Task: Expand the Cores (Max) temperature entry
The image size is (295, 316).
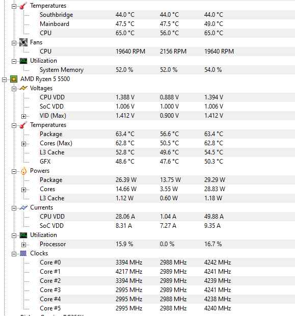Action: click(23, 144)
